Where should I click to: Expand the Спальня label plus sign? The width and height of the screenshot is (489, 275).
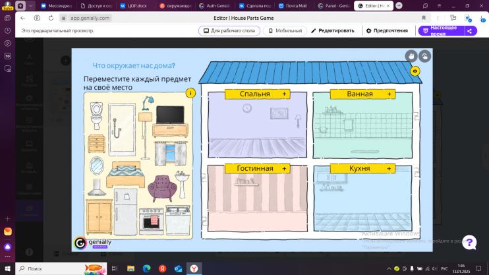(x=285, y=94)
